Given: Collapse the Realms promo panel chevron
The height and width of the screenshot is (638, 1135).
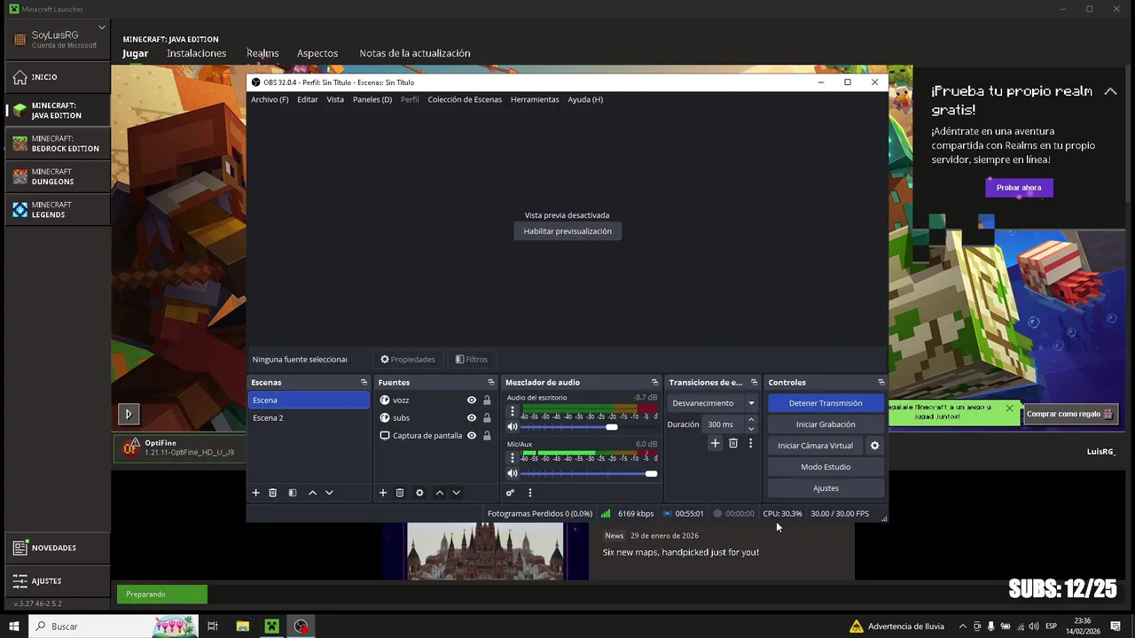Looking at the screenshot, I should [1110, 91].
